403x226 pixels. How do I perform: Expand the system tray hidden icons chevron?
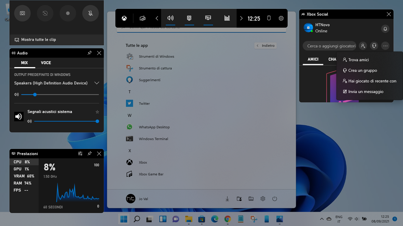pos(322,219)
